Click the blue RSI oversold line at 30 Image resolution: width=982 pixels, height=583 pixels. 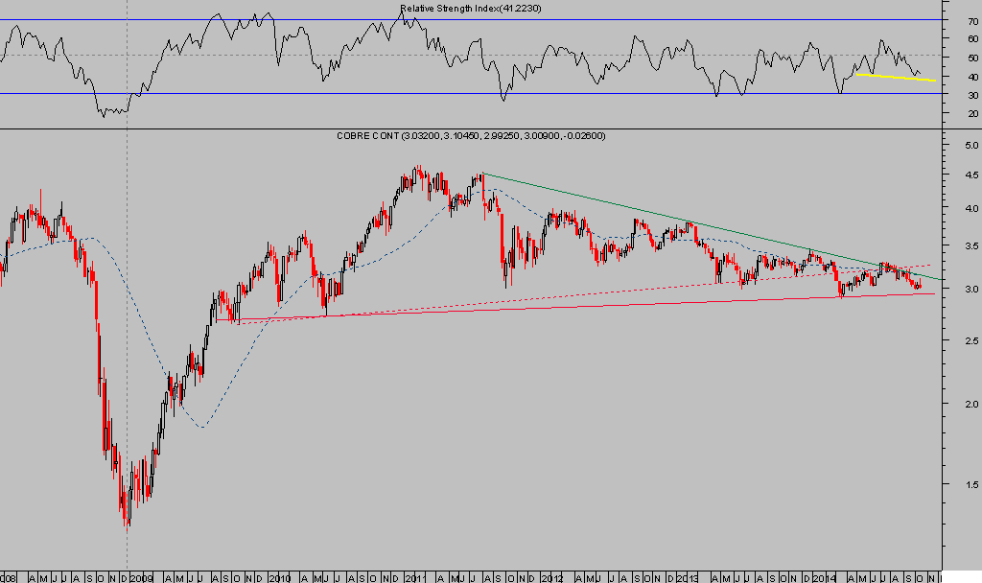(x=479, y=93)
